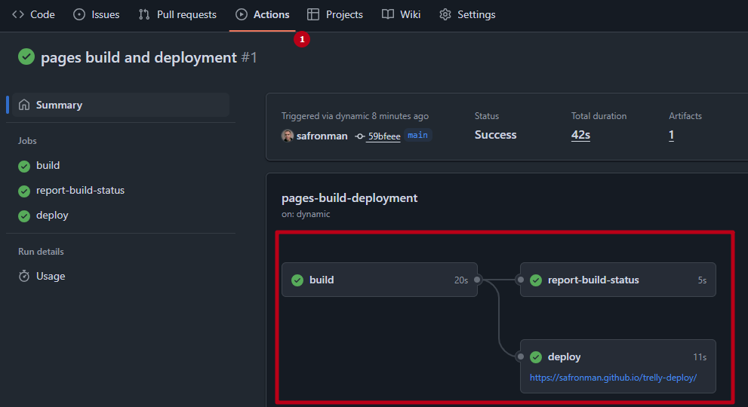Open the Code tab
Image resolution: width=748 pixels, height=407 pixels.
(34, 14)
